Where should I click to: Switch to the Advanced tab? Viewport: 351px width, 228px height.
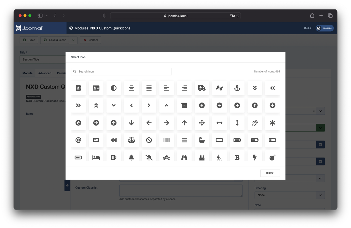[x=44, y=73]
